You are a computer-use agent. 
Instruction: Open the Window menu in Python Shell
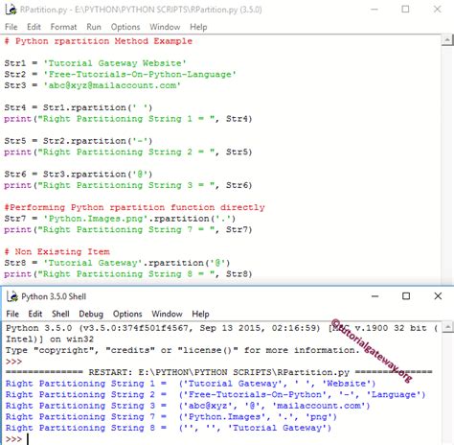point(167,314)
